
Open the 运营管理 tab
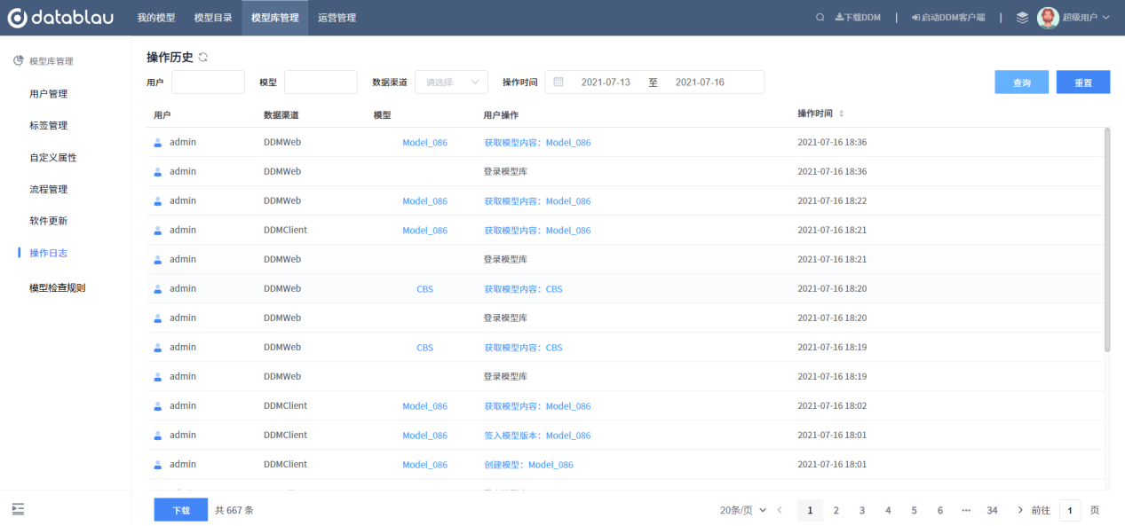337,18
